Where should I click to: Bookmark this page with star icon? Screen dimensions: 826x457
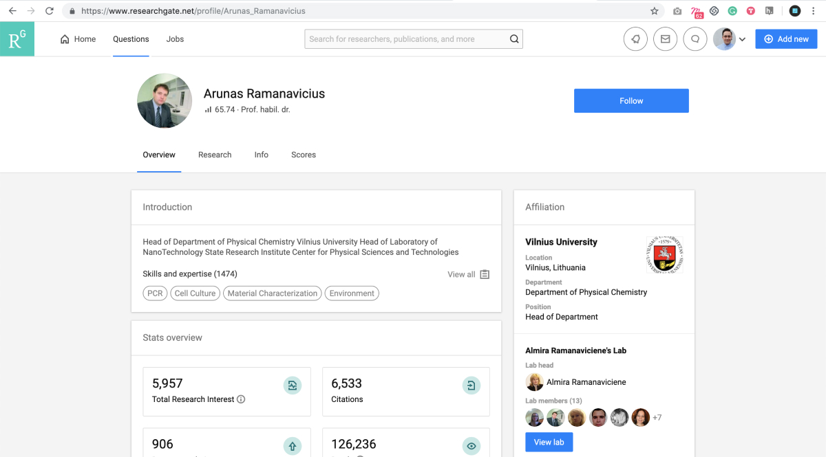(654, 11)
